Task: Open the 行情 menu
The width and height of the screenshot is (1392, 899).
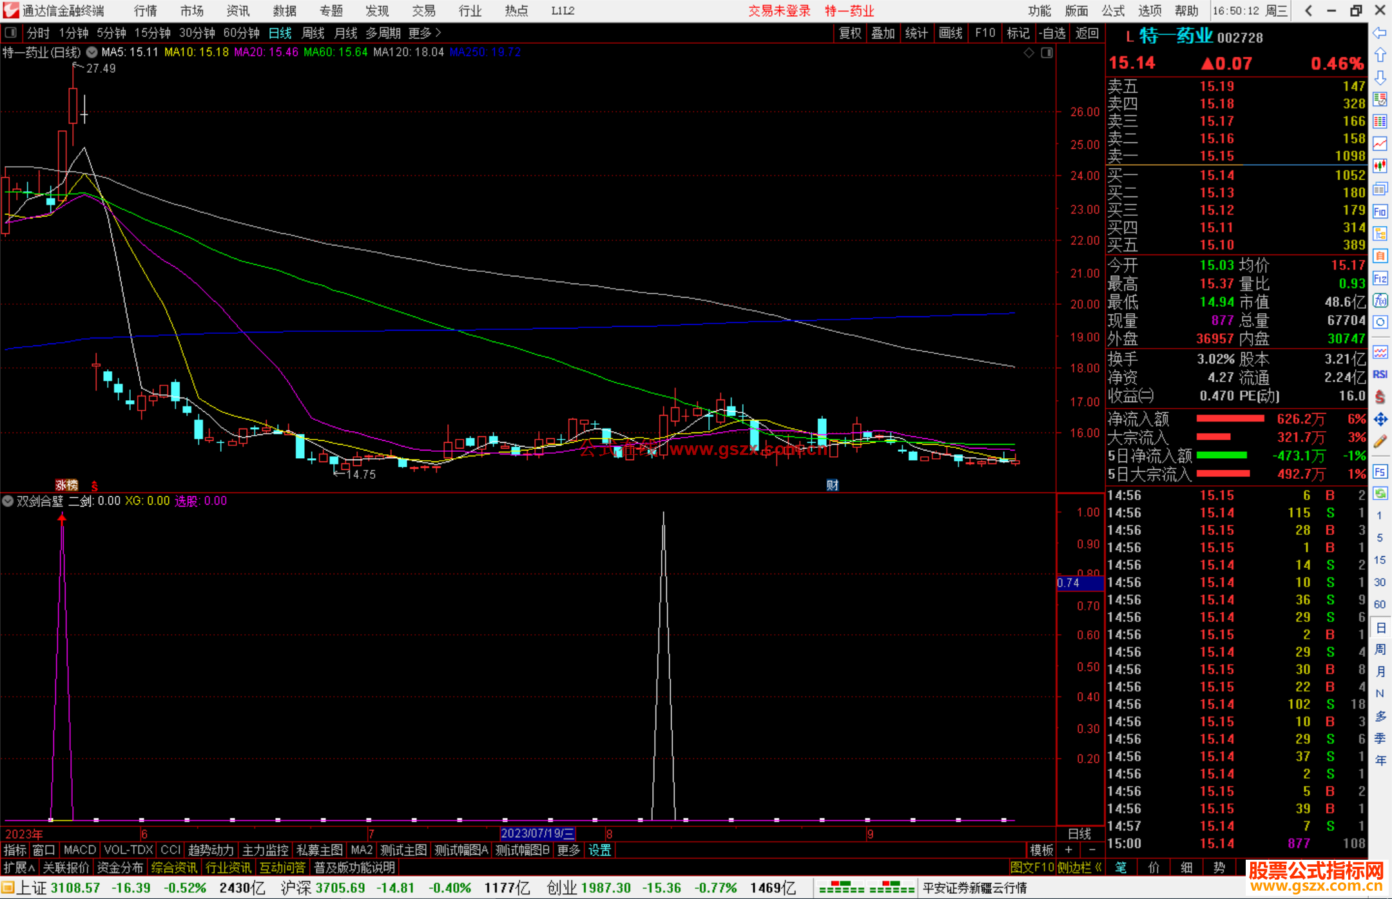Action: (x=146, y=11)
